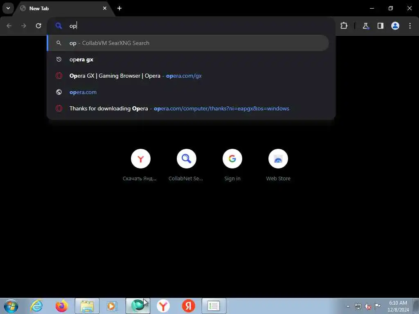Choose 'Thanks for downloading Opera' suggestion
419x314 pixels.
pyautogui.click(x=188, y=108)
